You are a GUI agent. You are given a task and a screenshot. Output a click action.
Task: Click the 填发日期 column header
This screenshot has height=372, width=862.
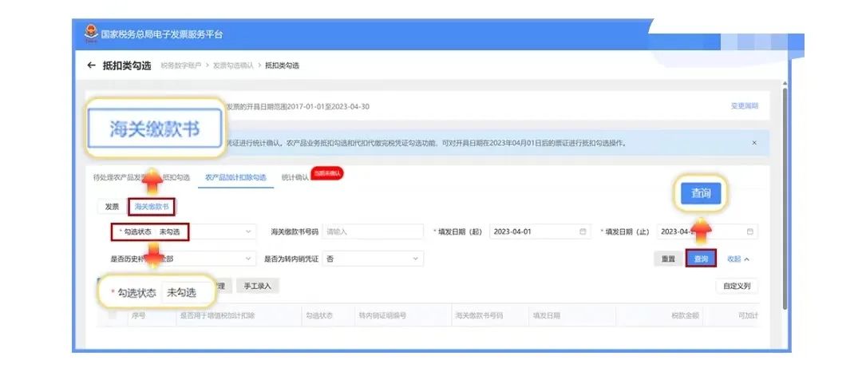point(547,316)
